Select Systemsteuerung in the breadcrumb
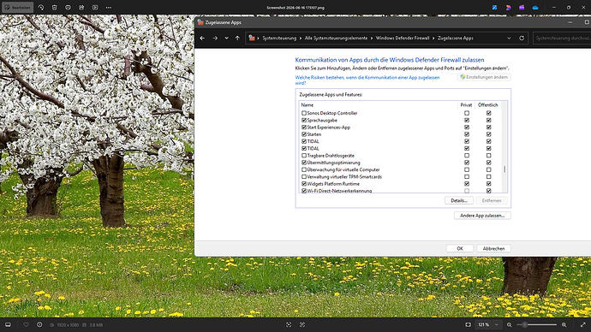Image resolution: width=591 pixels, height=332 pixels. (279, 38)
